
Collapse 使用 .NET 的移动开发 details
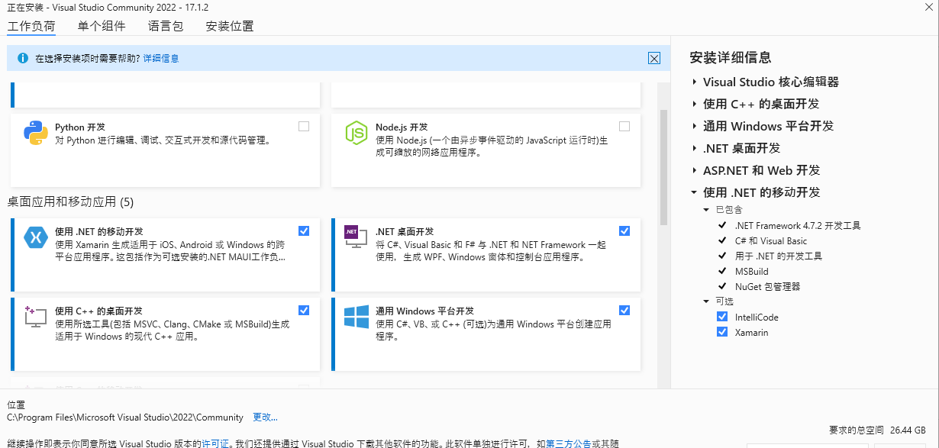(694, 192)
